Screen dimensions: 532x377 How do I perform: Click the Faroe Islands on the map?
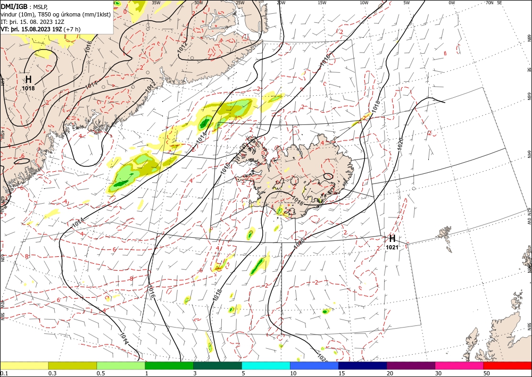click(445, 237)
